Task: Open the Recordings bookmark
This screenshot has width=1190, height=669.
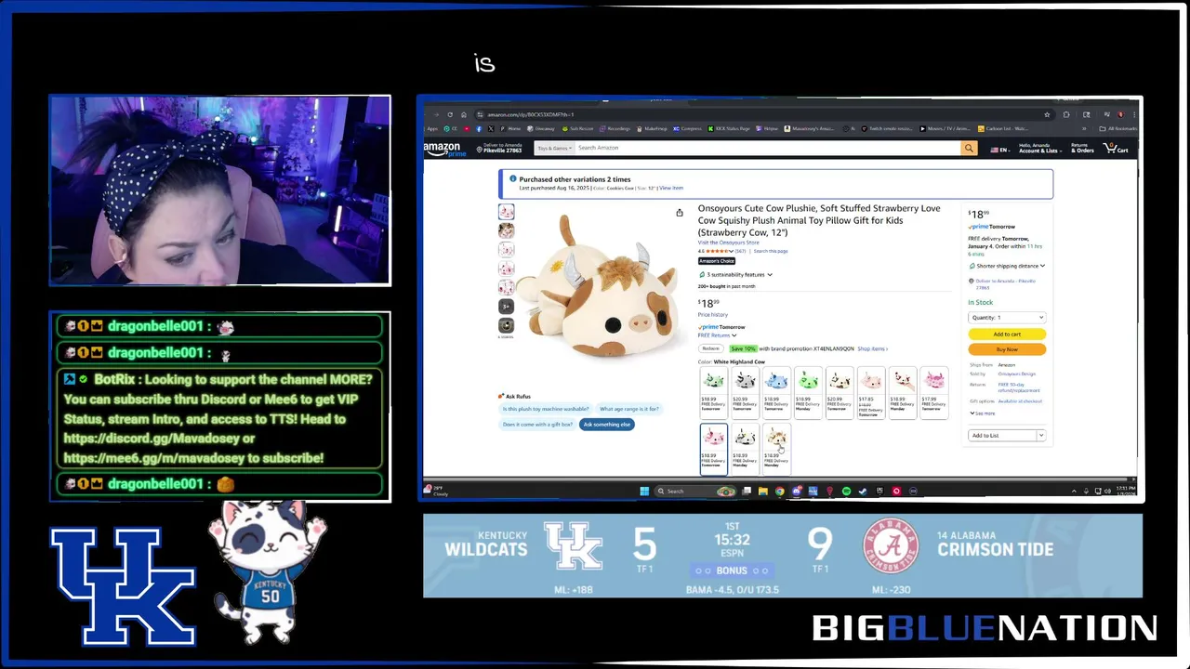Action: click(615, 129)
